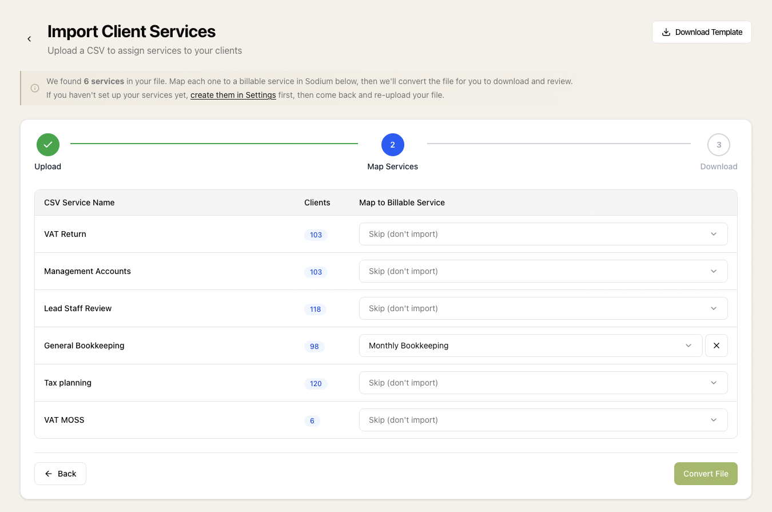This screenshot has height=512, width=772.
Task: Click the VAT Return service name
Action: pyautogui.click(x=65, y=234)
